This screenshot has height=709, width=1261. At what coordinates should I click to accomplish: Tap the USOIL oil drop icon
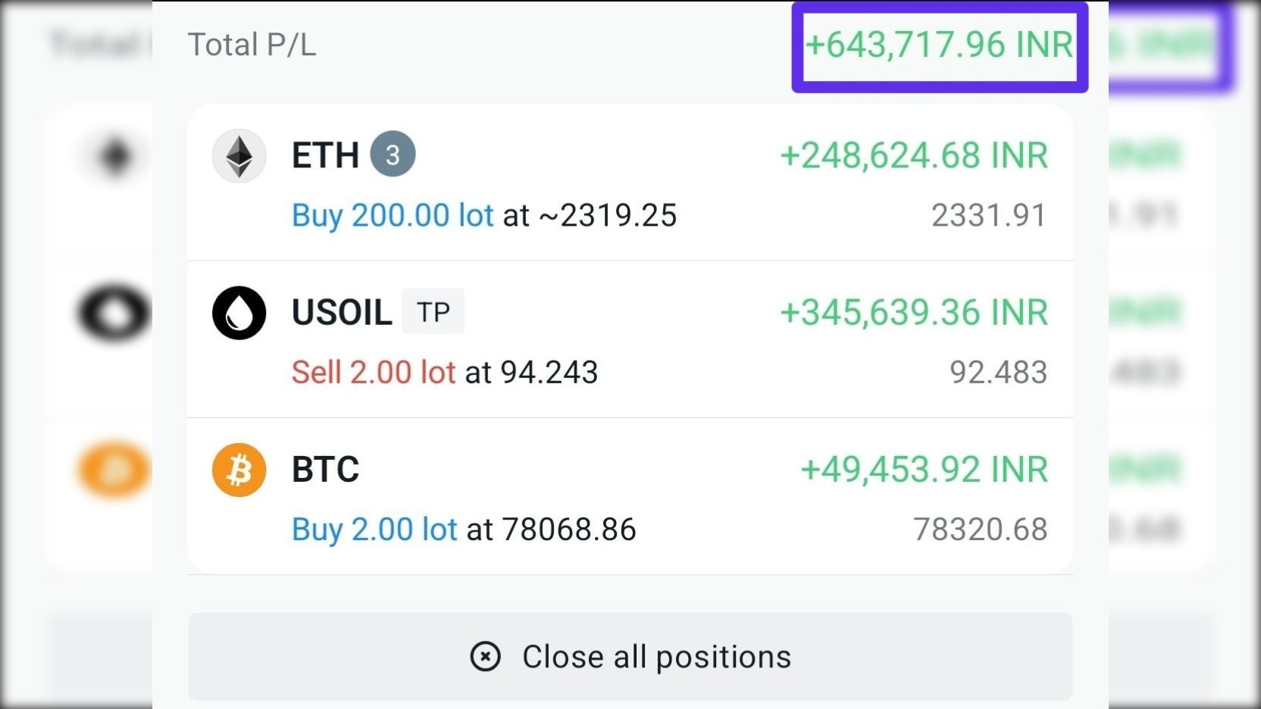(x=239, y=313)
